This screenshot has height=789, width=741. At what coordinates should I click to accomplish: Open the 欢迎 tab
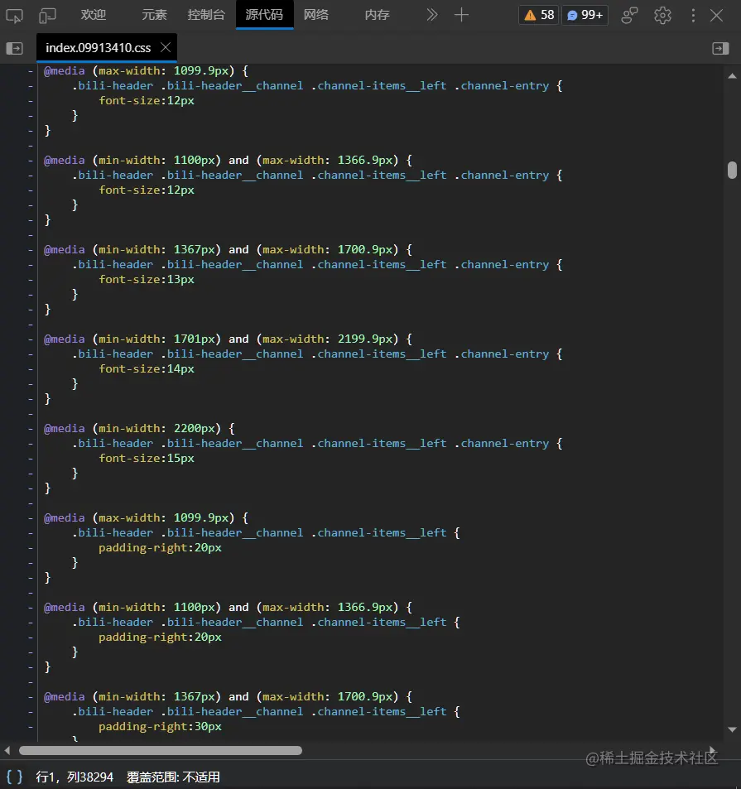tap(94, 15)
